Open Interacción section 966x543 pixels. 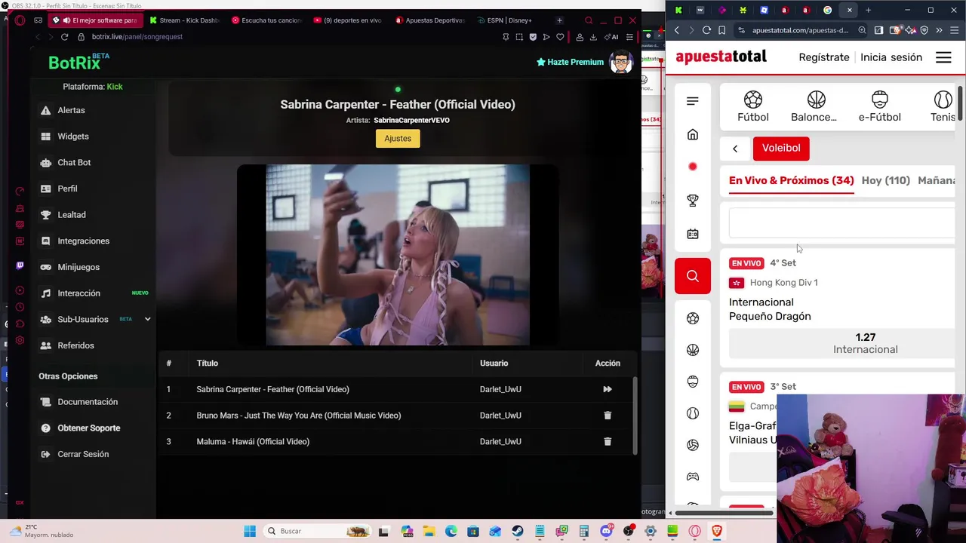[78, 293]
